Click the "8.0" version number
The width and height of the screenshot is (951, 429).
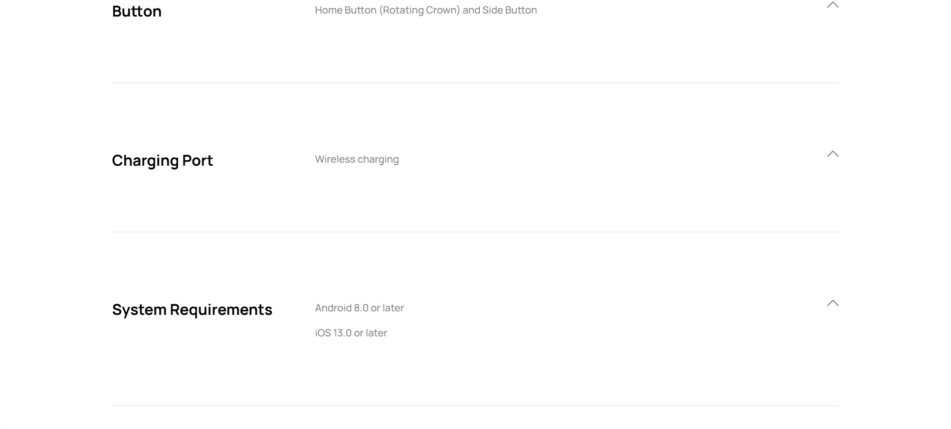click(361, 308)
